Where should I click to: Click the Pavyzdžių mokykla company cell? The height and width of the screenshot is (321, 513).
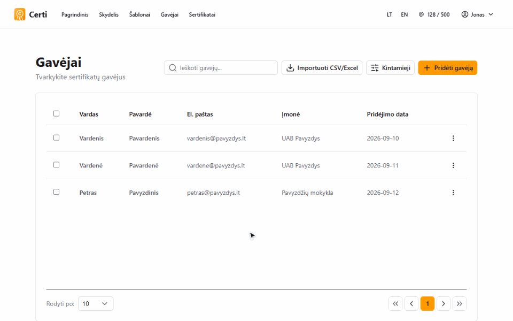point(307,193)
